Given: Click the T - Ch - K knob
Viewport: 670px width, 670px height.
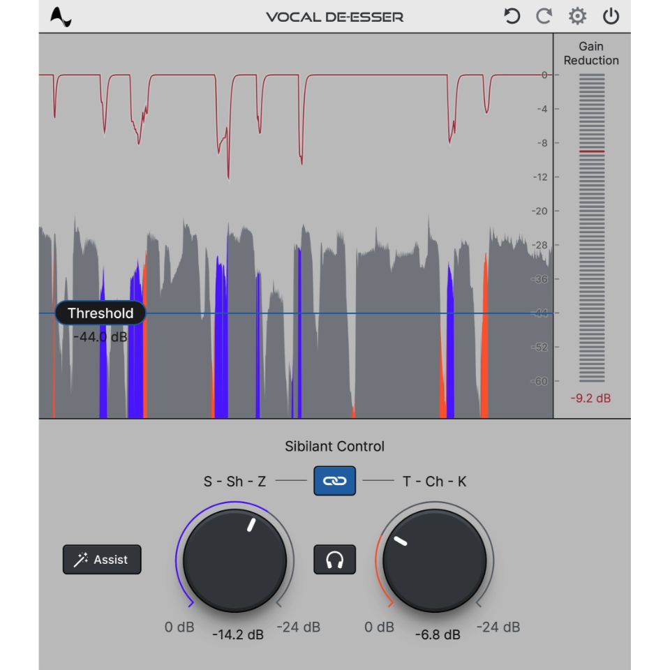Looking at the screenshot, I should click(x=434, y=560).
